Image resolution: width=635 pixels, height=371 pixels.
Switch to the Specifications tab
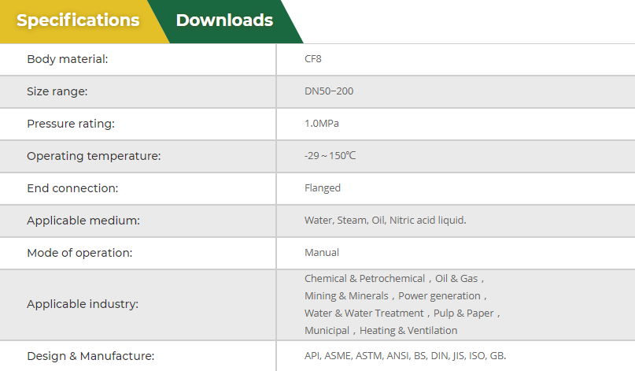click(78, 20)
